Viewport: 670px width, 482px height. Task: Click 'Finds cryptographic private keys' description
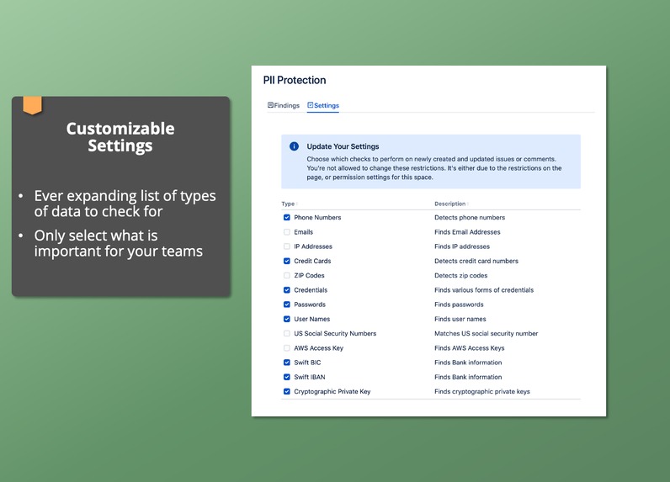tap(482, 391)
